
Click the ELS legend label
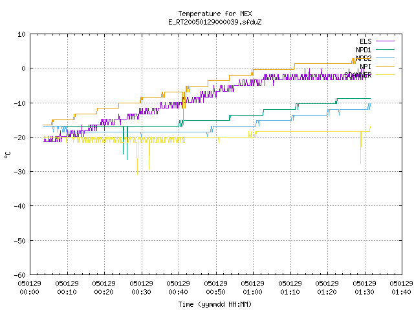point(365,41)
